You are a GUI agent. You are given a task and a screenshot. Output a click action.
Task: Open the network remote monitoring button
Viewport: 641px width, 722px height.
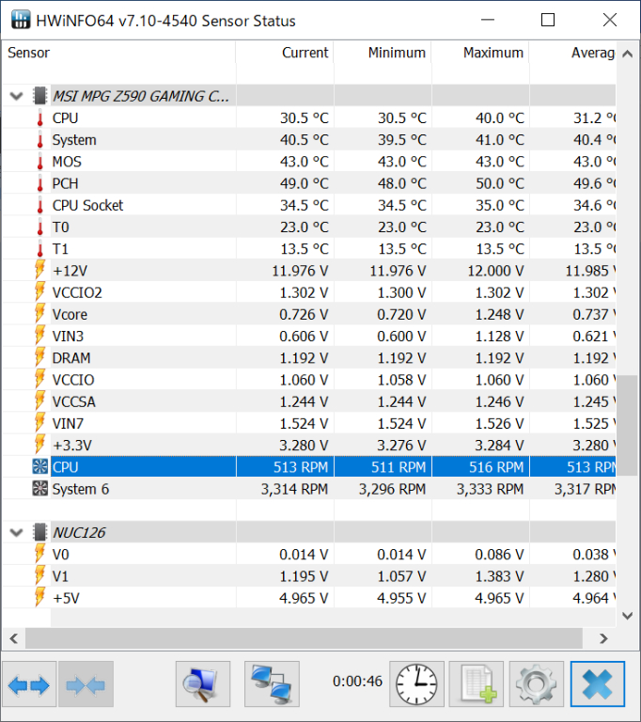[x=272, y=684]
